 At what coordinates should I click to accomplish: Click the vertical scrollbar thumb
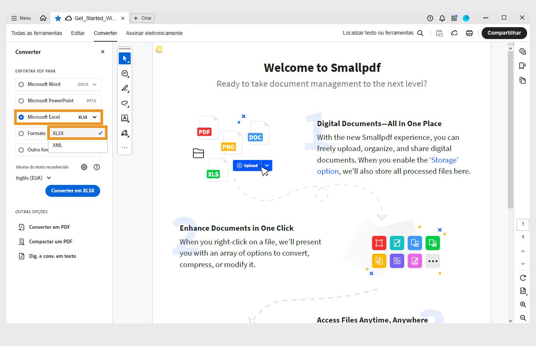pos(511,130)
